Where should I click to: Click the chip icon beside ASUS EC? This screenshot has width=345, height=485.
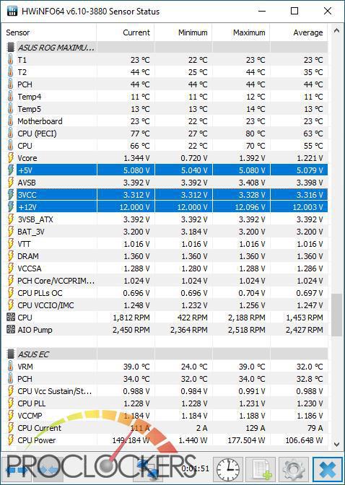(x=11, y=354)
